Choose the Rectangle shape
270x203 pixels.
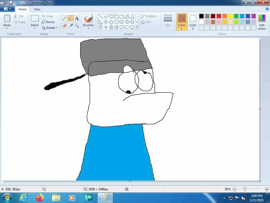[x=116, y=17]
